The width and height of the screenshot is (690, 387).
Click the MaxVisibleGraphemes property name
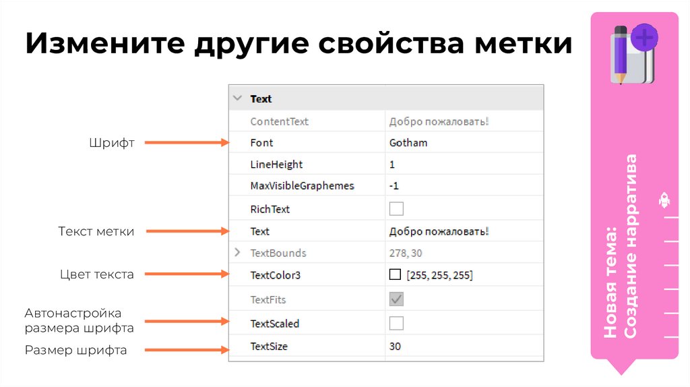[302, 185]
